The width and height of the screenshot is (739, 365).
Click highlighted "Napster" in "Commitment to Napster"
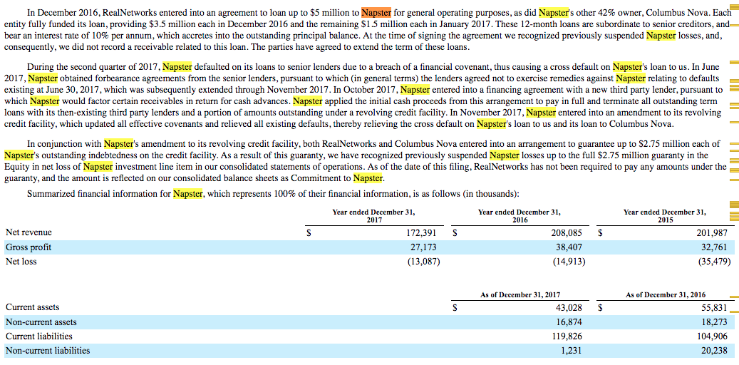368,178
